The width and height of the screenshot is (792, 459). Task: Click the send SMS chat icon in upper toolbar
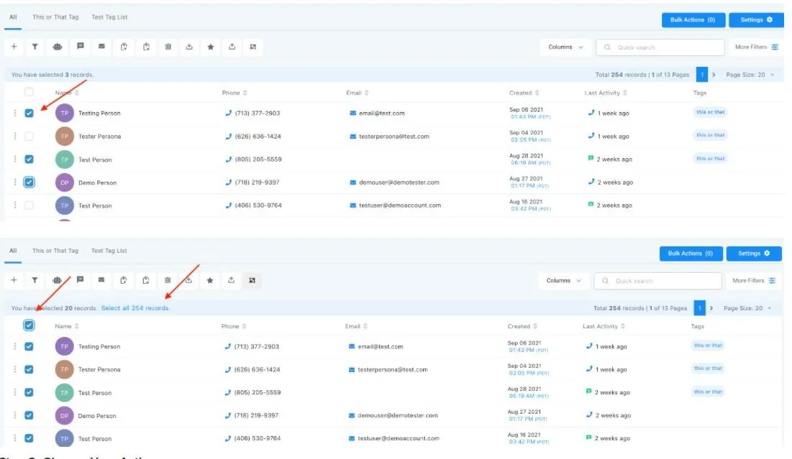tap(81, 46)
